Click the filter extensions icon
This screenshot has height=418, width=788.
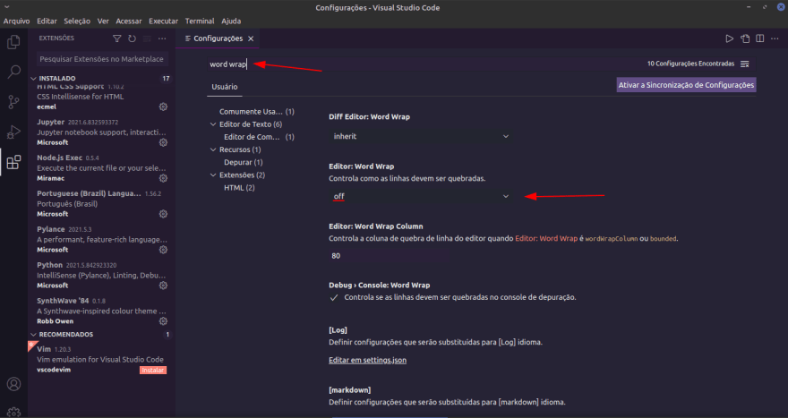(x=117, y=38)
